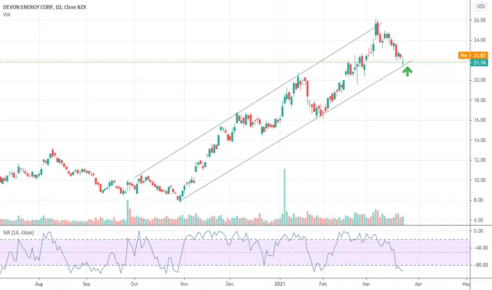The width and height of the screenshot is (492, 290).
Task: Click the Sep date label on time axis
Action: click(86, 284)
